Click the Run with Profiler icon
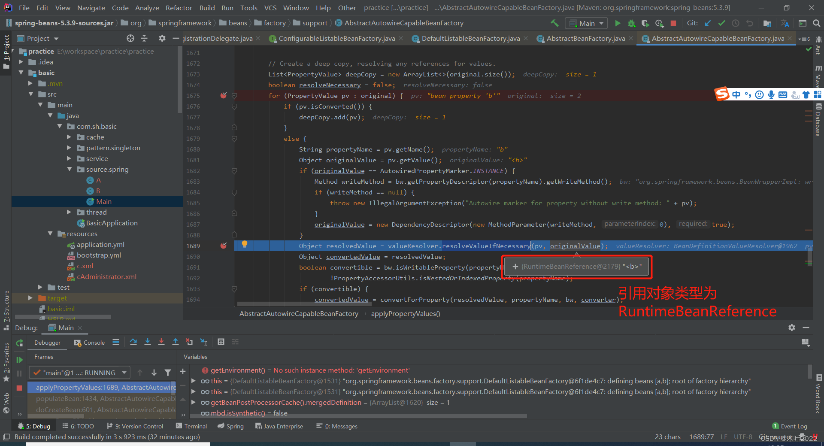 coord(660,23)
